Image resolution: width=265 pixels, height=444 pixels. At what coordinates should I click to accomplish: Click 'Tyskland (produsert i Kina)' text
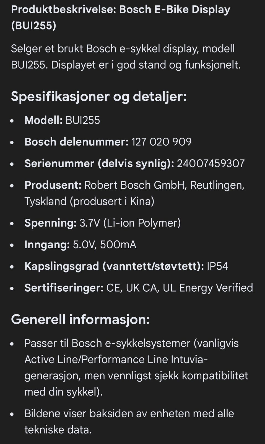point(89,201)
